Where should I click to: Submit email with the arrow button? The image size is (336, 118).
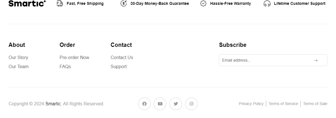tap(316, 60)
